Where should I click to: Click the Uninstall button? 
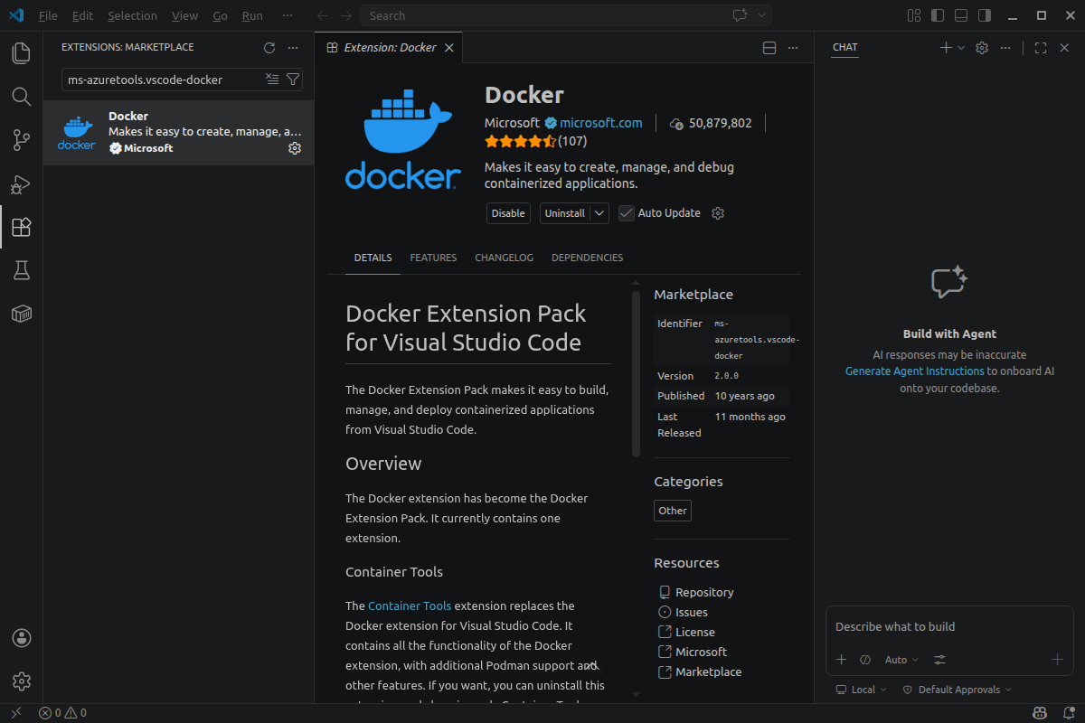(565, 213)
